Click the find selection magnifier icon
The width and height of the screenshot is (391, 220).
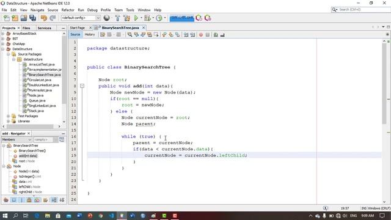[x=130, y=35]
